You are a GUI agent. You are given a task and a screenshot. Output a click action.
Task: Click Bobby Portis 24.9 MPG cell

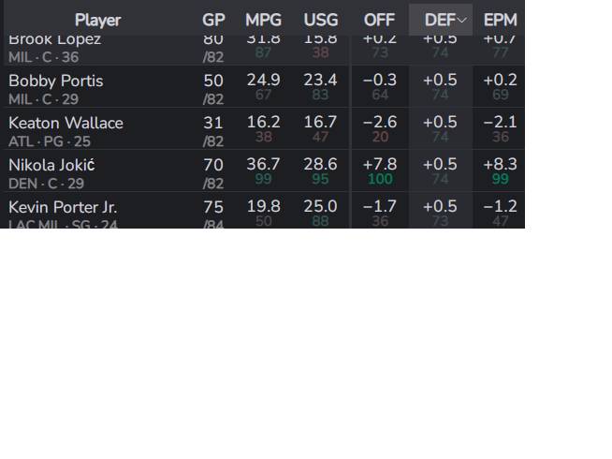(264, 80)
